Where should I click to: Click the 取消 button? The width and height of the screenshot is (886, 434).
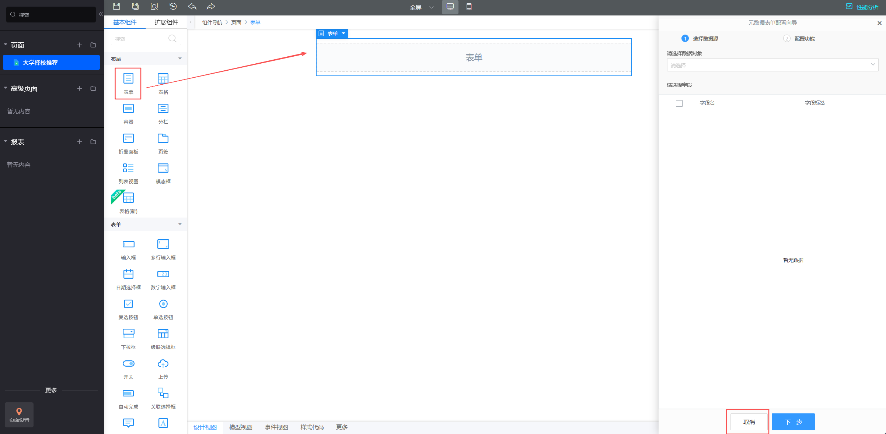749,422
